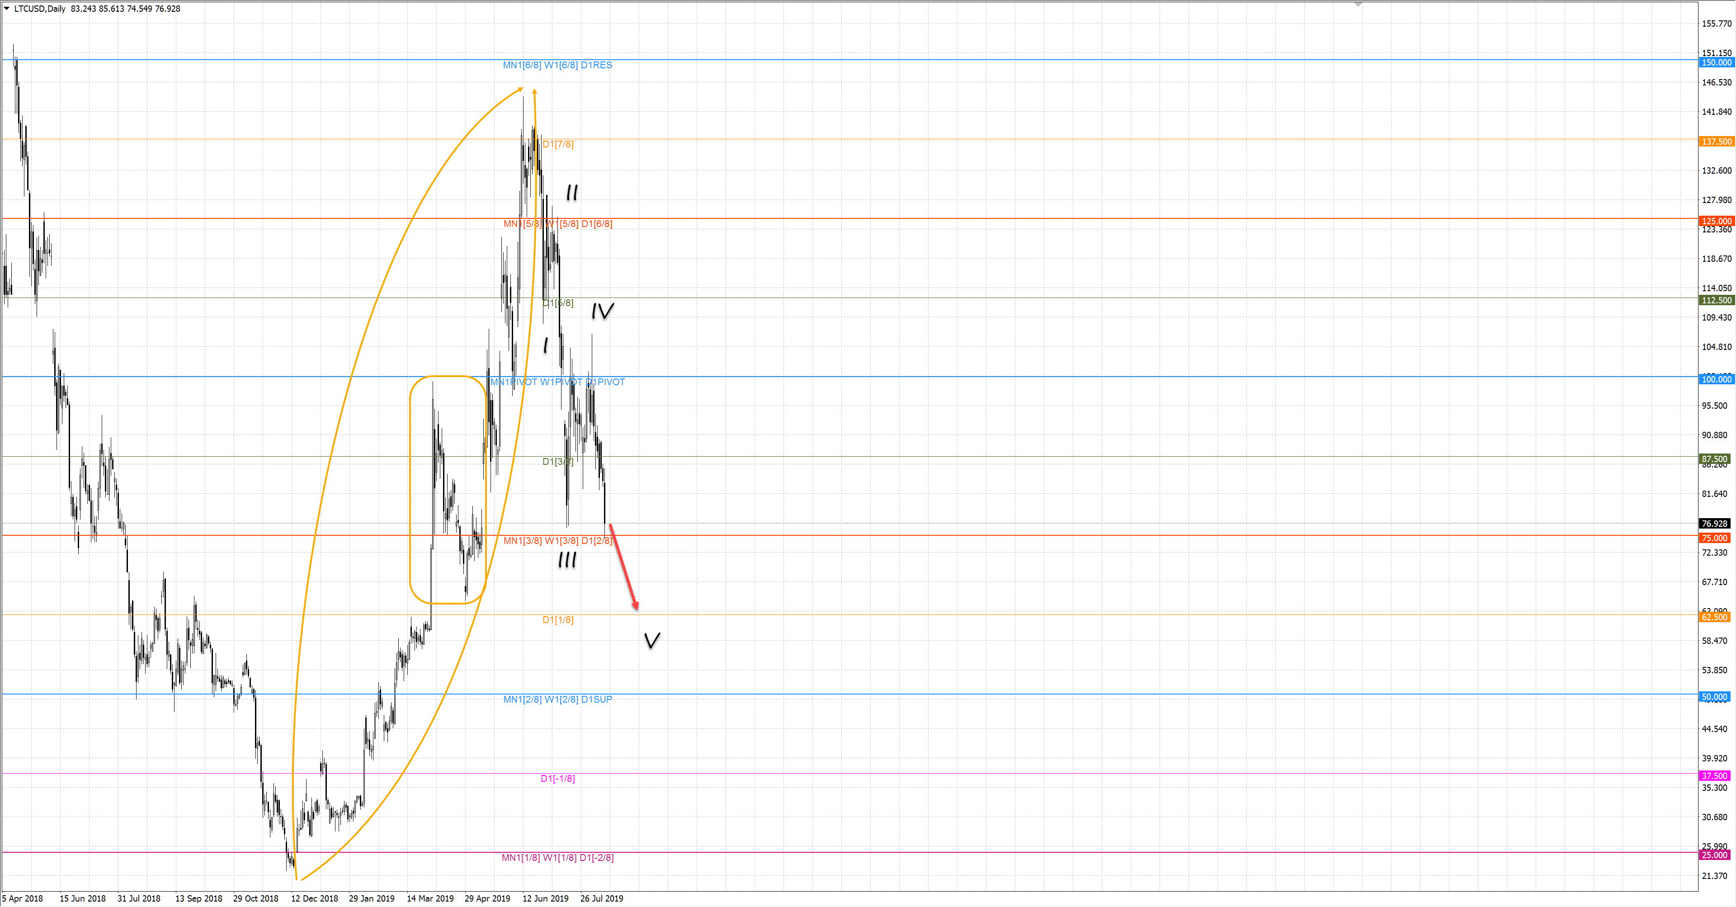Click the 12 Dec 2018 date on the time axis
1736x907 pixels.
click(314, 898)
